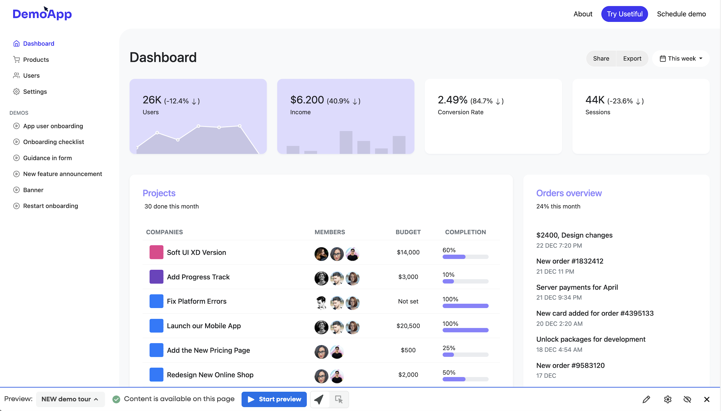
Task: Open Dashboard in the sidebar menu
Action: pyautogui.click(x=38, y=44)
